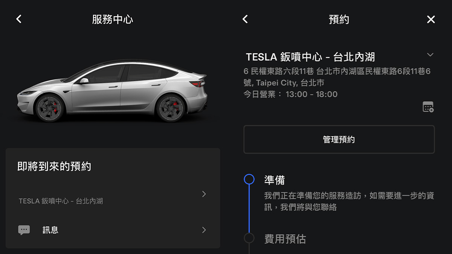Open the upcoming appointment chevron arrow
The image size is (452, 254).
[x=204, y=194]
